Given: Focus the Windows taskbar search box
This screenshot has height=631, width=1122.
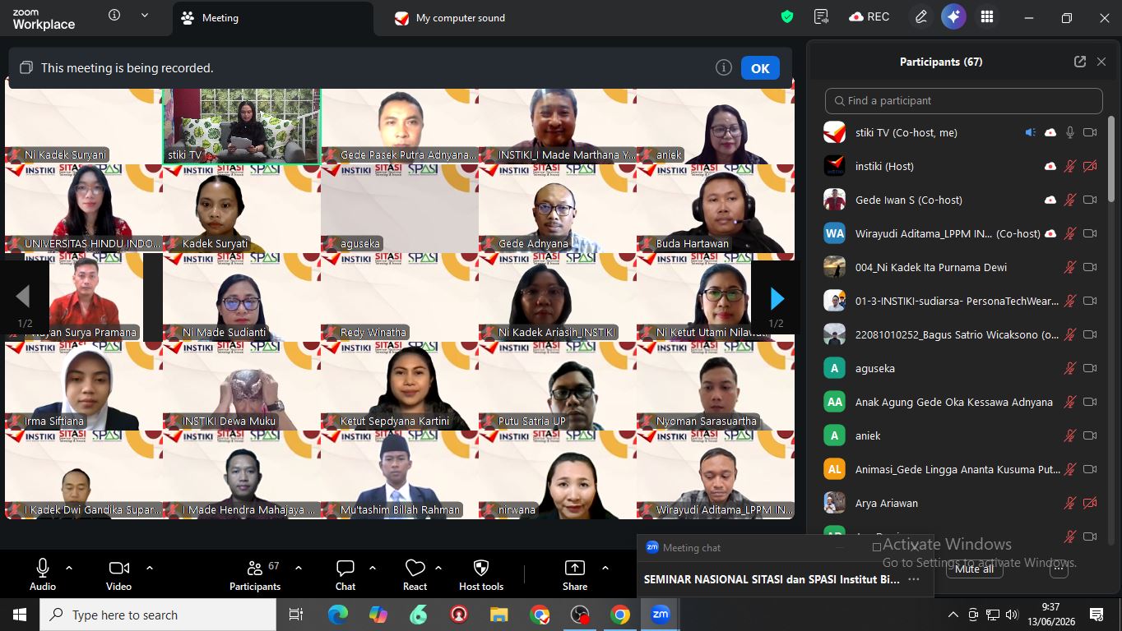Looking at the screenshot, I should click(x=158, y=615).
